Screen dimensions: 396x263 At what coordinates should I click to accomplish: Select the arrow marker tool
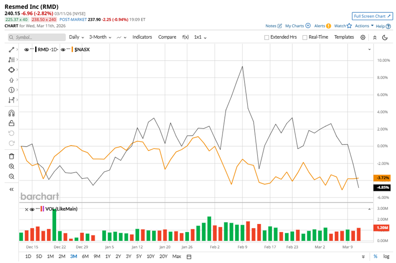click(x=11, y=80)
